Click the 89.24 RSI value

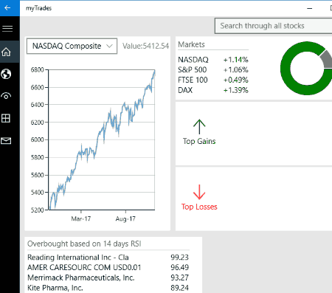click(179, 288)
